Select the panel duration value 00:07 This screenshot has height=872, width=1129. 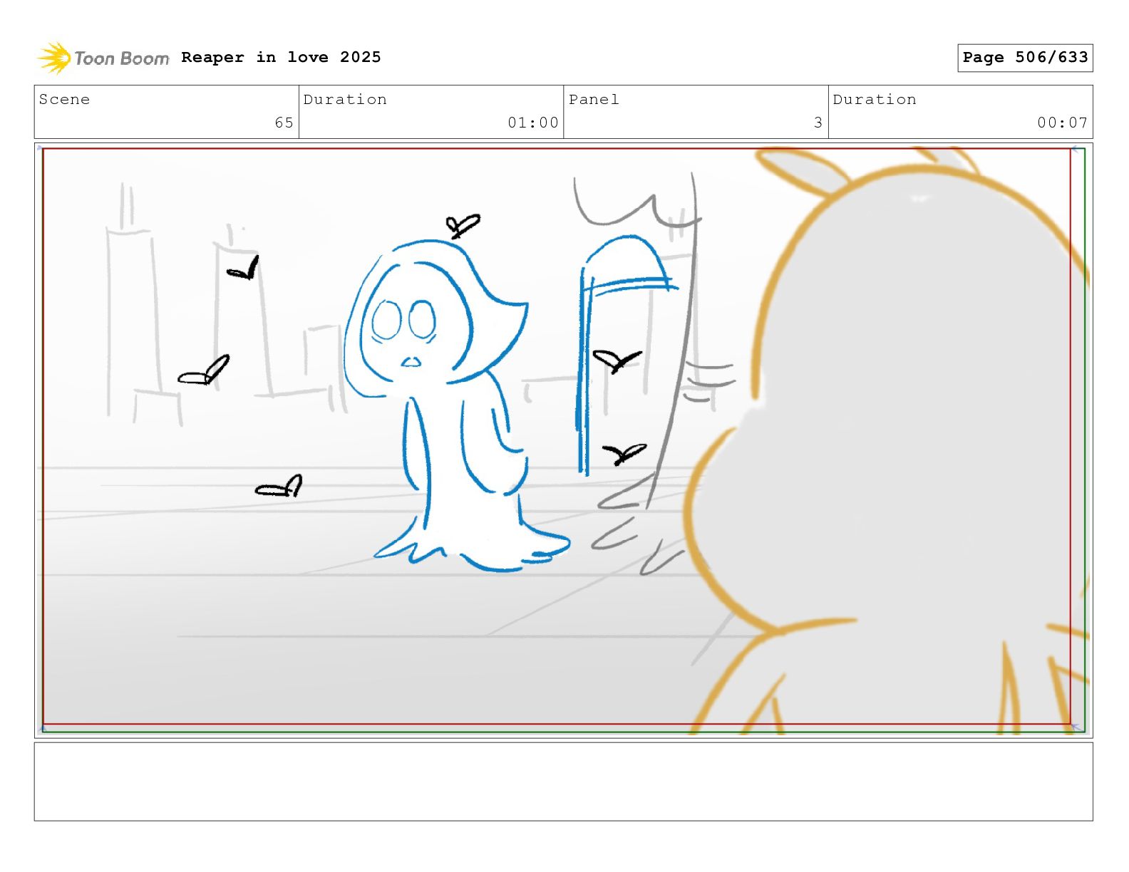point(1062,123)
